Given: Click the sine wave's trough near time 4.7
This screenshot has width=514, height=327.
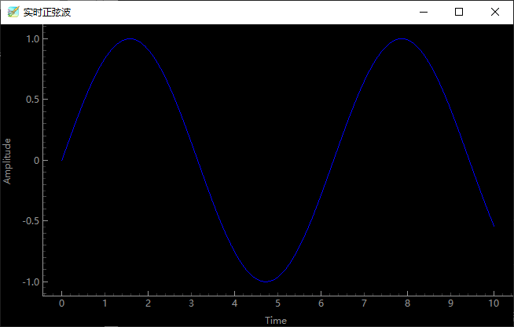Looking at the screenshot, I should coord(266,282).
